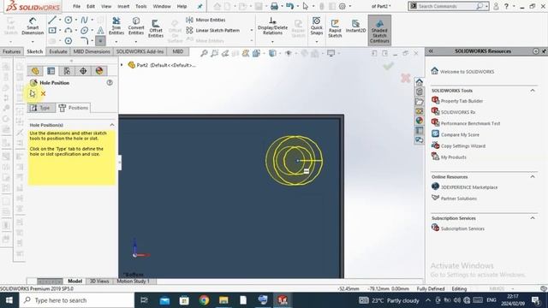Viewport: 548px width, 308px height.
Task: Click the Trim Entities tool
Action: 116,27
